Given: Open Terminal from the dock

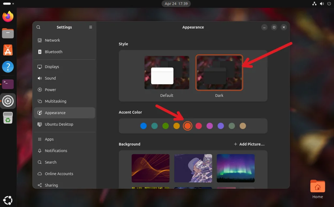Looking at the screenshot, I should pos(8,84).
